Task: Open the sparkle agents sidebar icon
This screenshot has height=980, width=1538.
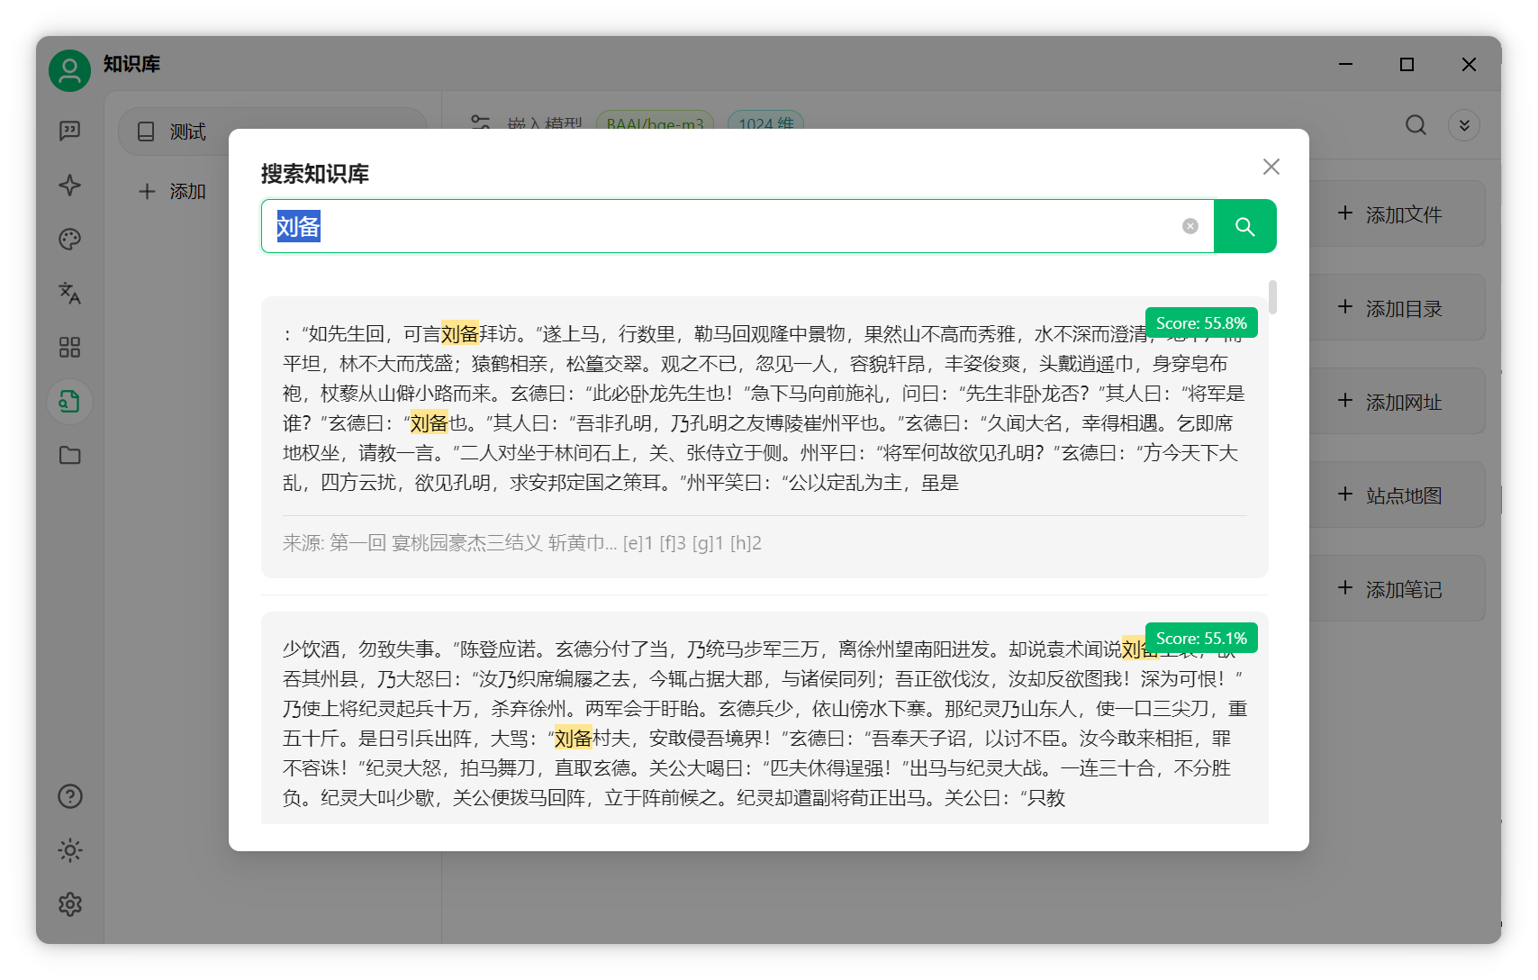Action: pyautogui.click(x=69, y=186)
